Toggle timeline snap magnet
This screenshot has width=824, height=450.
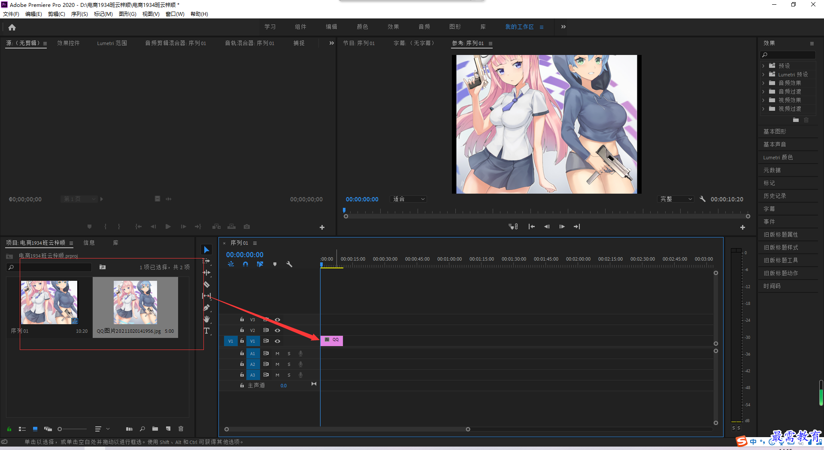coord(245,264)
